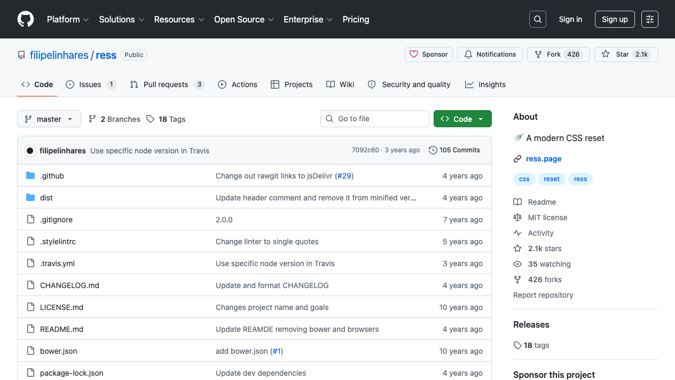Screen dimensions: 675x380
Task: Open the Releases heading link
Action: 531,324
